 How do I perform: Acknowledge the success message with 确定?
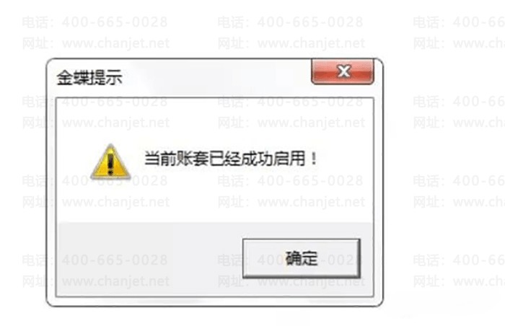coord(301,258)
